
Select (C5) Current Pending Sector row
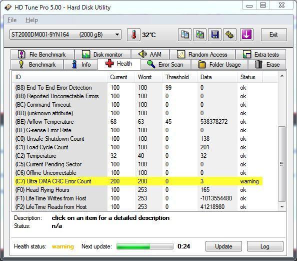tap(138, 164)
